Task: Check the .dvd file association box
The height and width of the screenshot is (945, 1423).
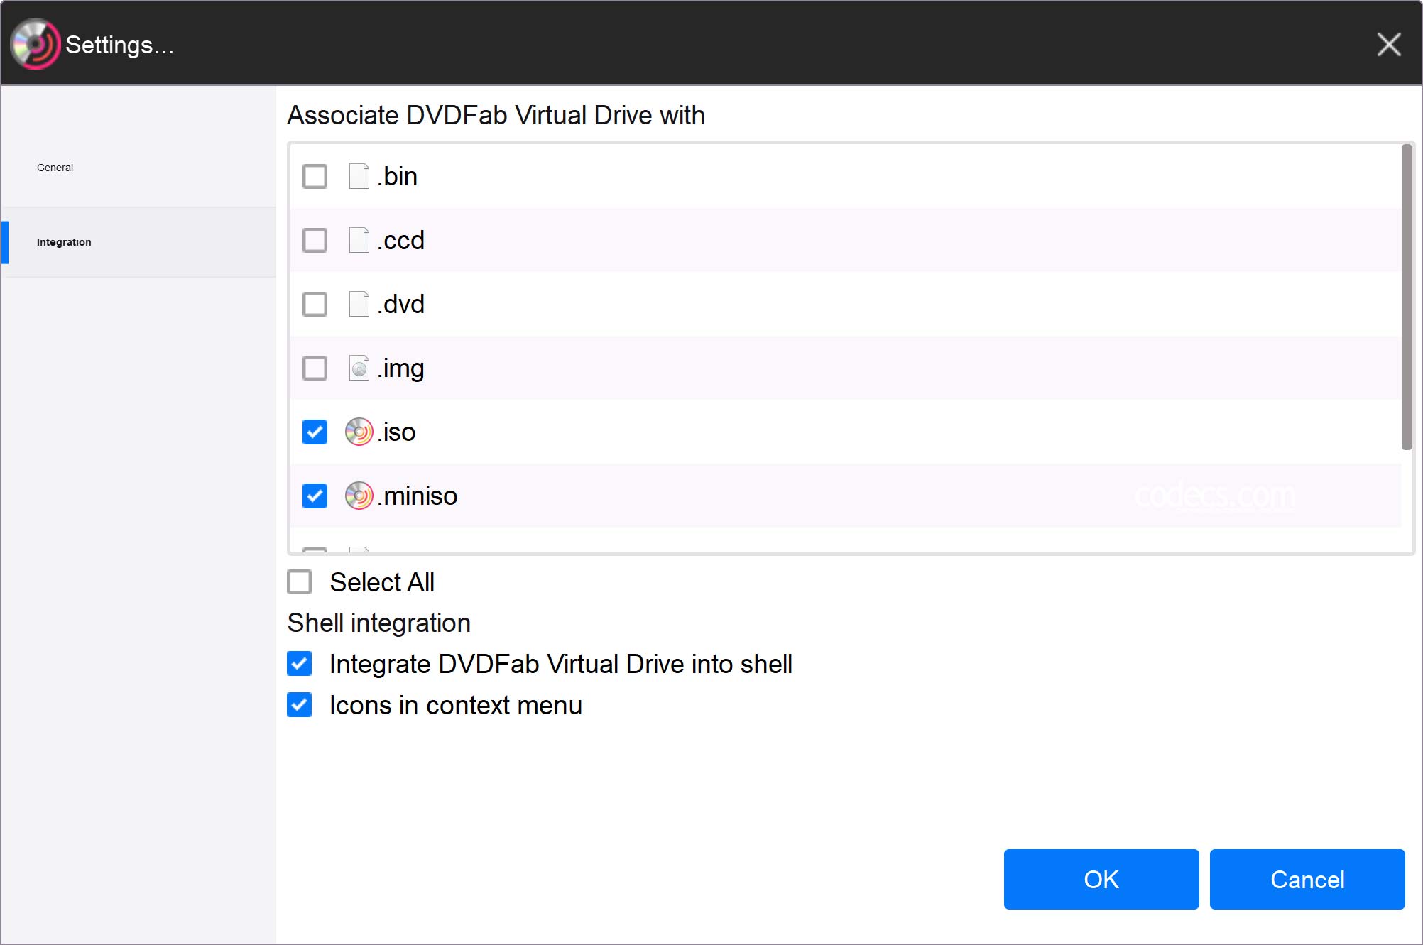Action: pos(315,304)
